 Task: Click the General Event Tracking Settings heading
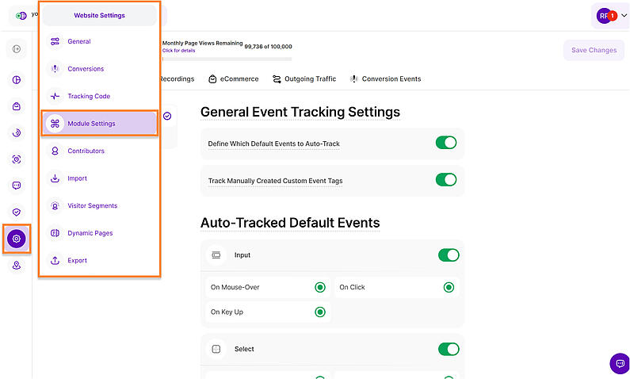300,112
